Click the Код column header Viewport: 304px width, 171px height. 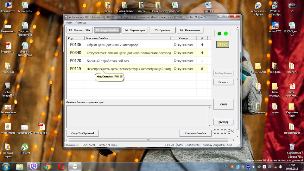(75, 38)
